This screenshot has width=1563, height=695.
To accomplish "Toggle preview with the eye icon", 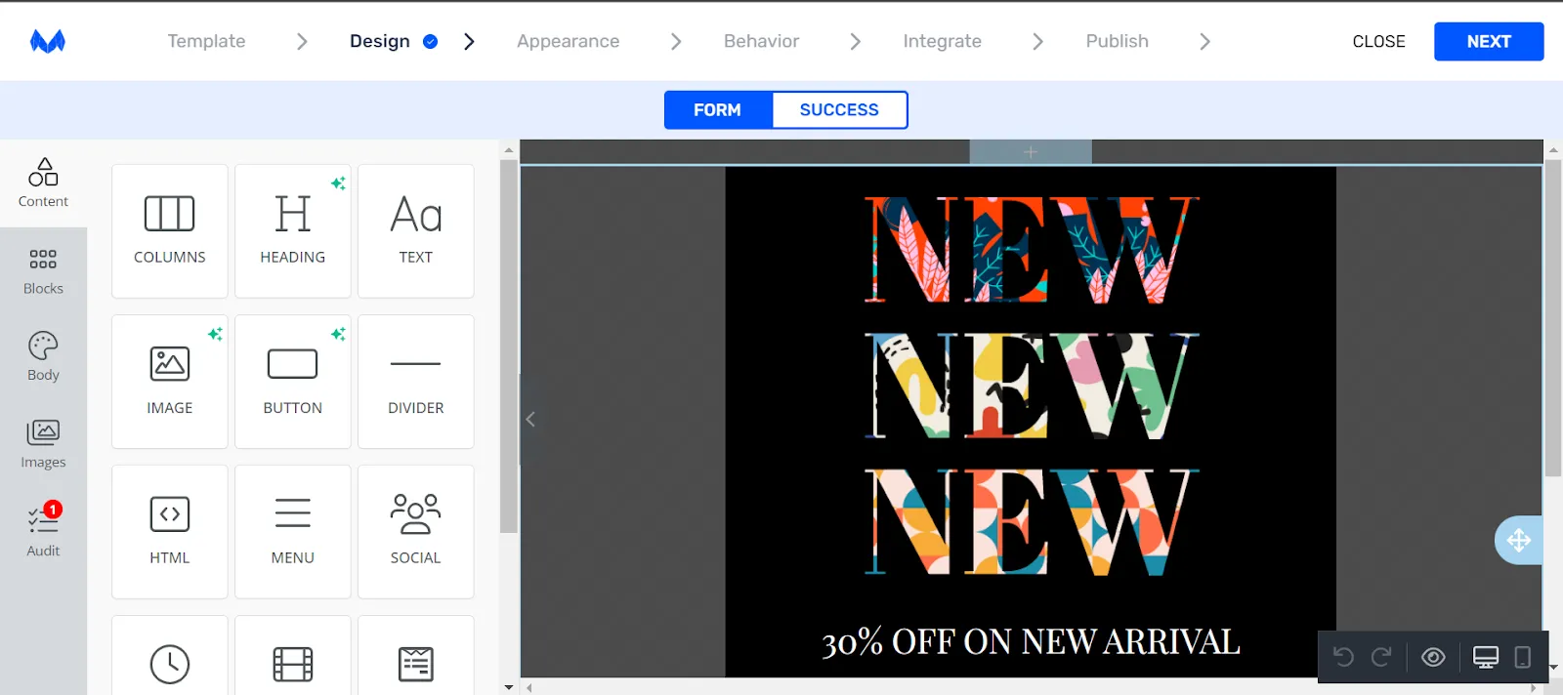I will point(1433,657).
